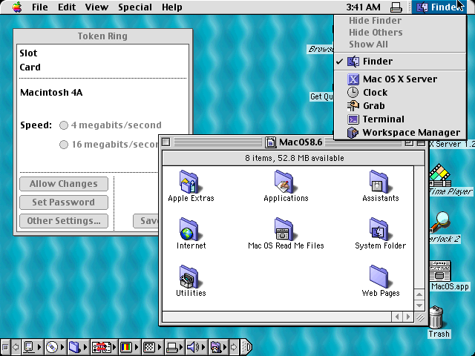Select the System Folder icon
The width and height of the screenshot is (475, 356).
[x=380, y=228]
